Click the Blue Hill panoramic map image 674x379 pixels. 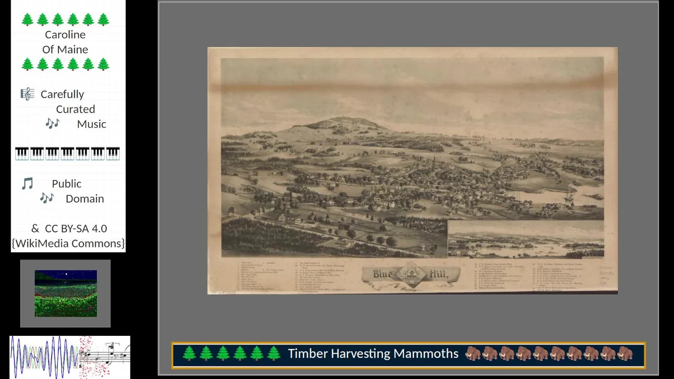point(412,171)
